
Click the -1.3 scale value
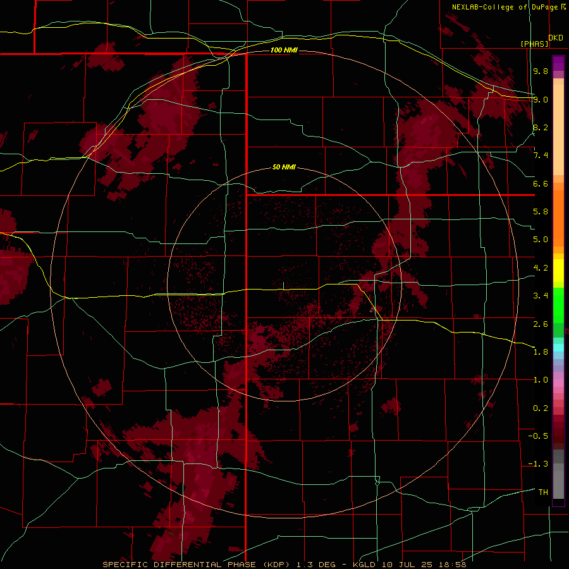tap(538, 465)
